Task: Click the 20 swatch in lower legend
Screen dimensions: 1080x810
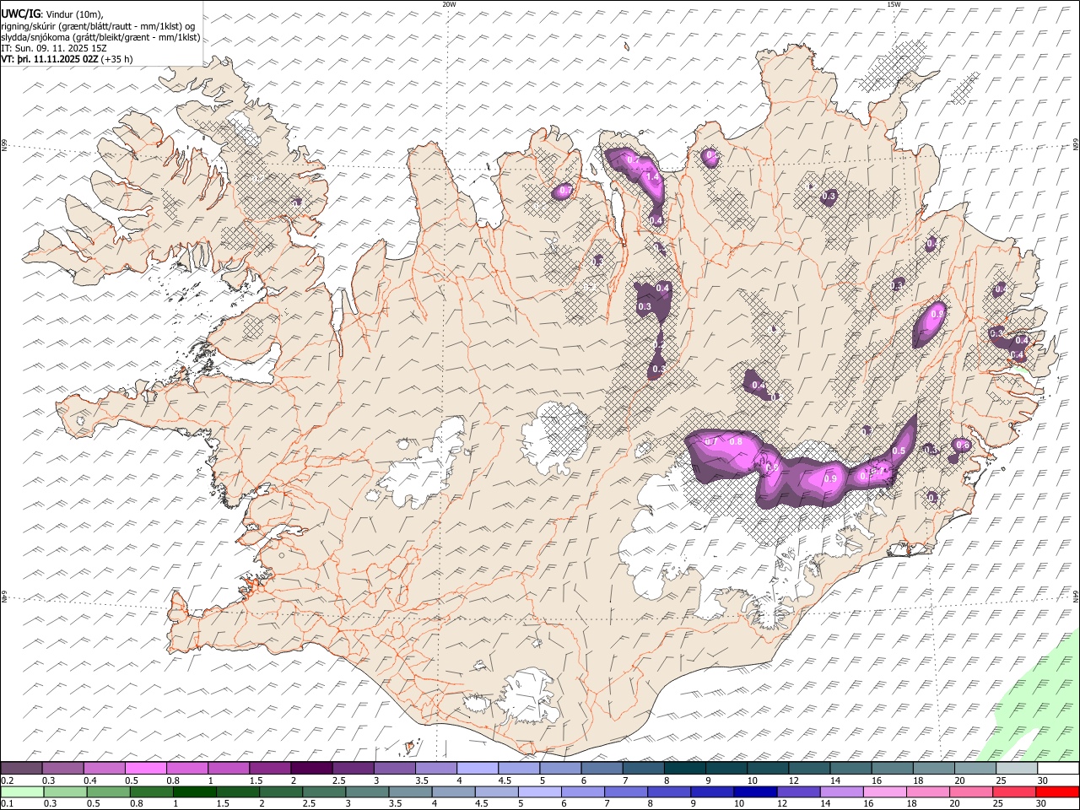Action: coord(972,791)
